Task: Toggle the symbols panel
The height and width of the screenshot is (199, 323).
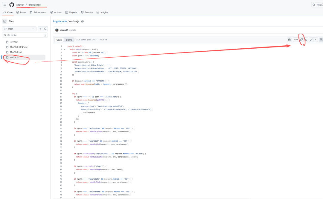Action: click(x=321, y=40)
